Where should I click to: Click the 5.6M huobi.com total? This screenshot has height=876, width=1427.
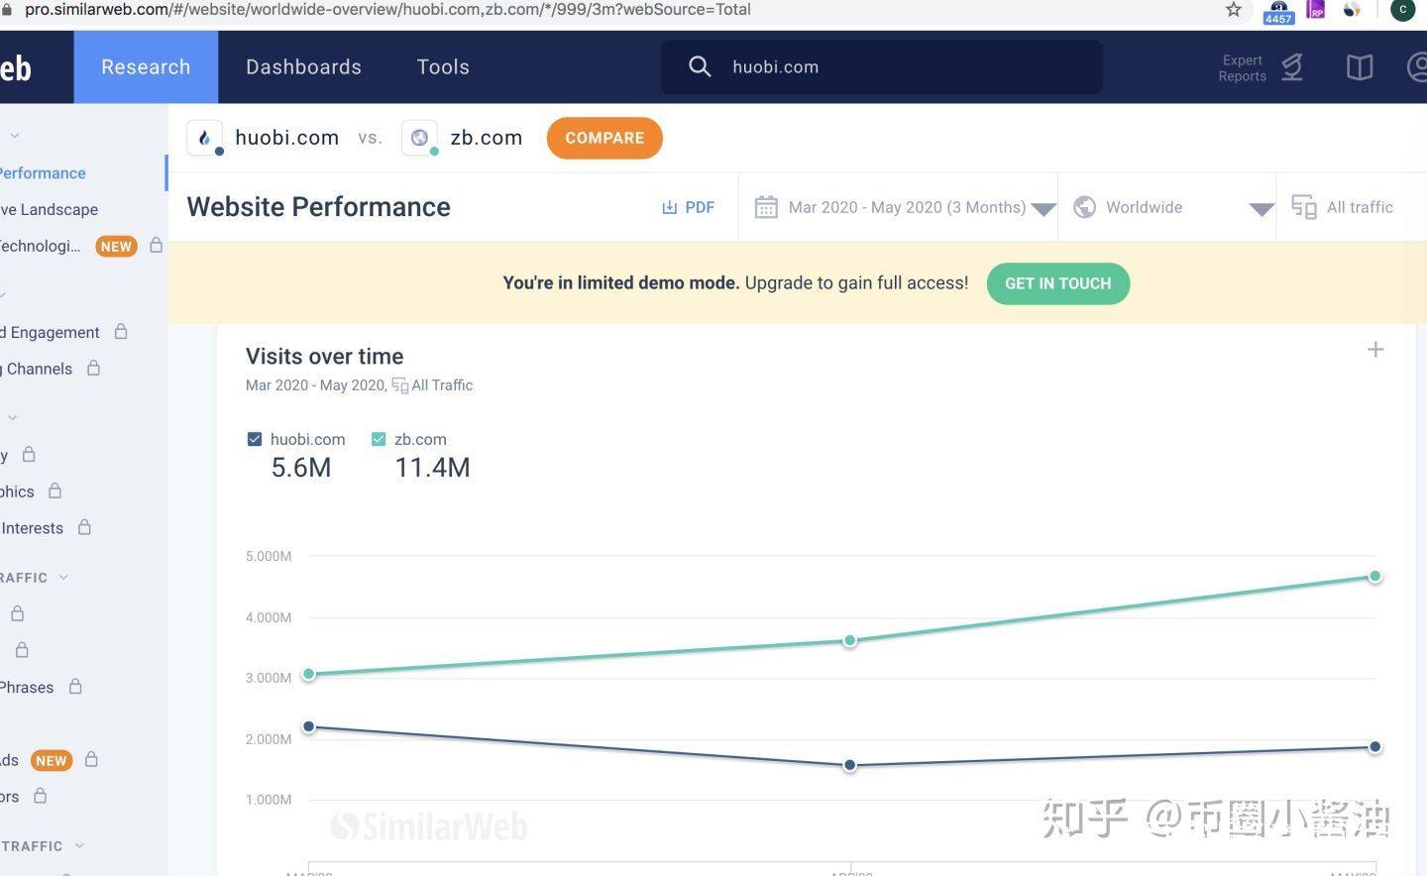tap(301, 468)
